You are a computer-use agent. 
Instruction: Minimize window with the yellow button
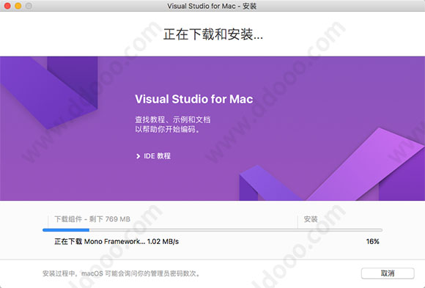pyautogui.click(x=18, y=6)
